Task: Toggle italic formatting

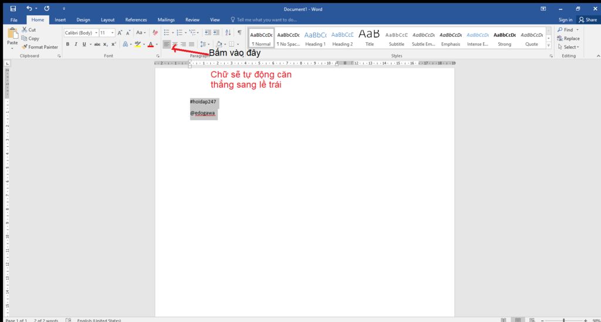Action: pos(76,44)
